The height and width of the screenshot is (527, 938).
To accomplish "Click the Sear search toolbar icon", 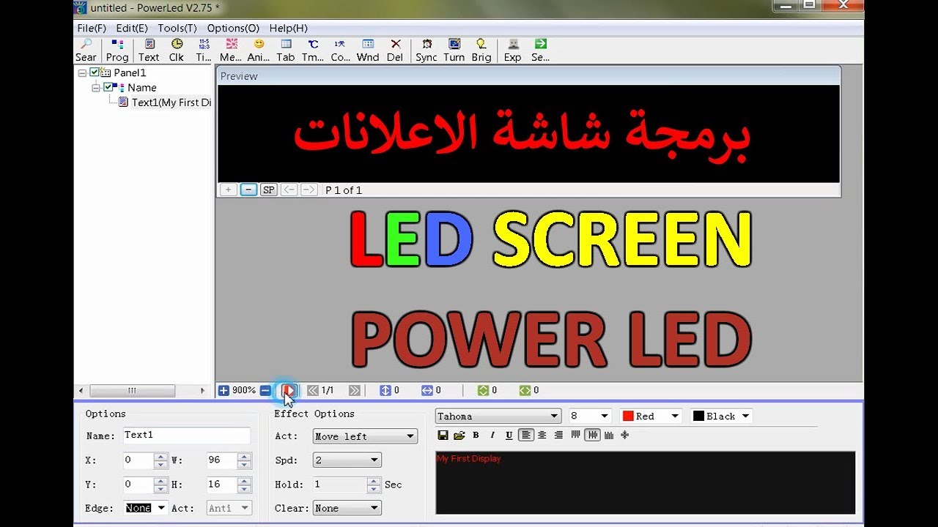I will pyautogui.click(x=86, y=51).
